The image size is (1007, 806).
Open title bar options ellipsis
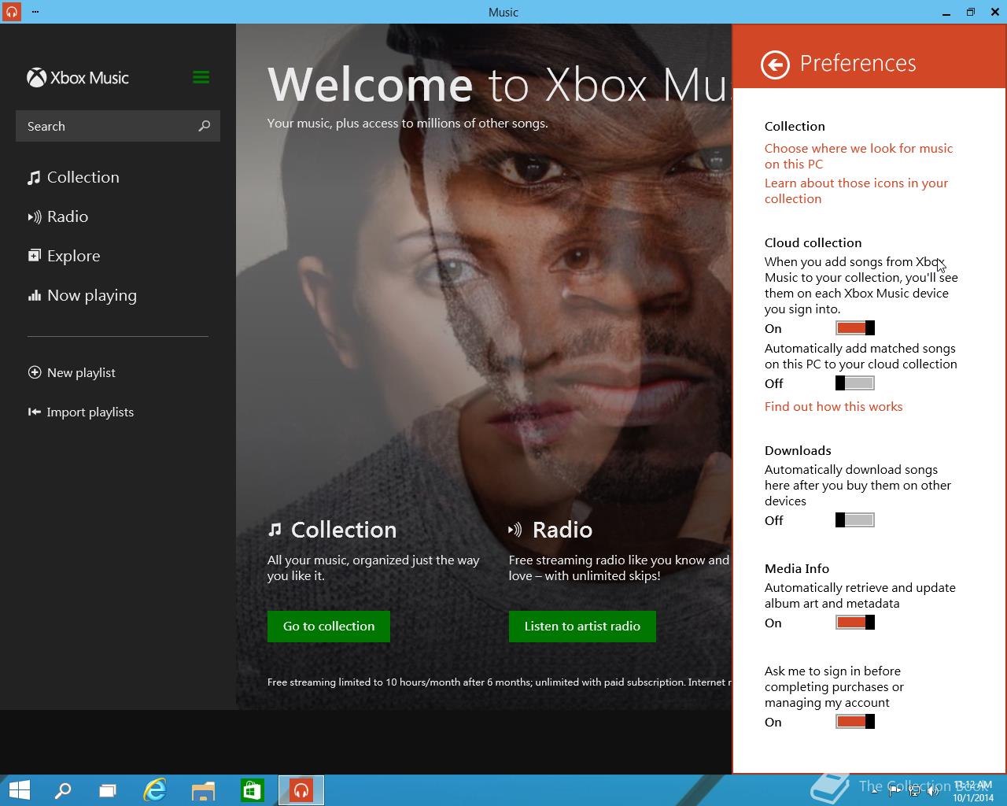pyautogui.click(x=36, y=12)
